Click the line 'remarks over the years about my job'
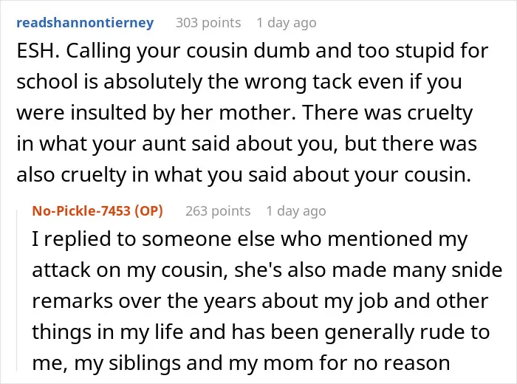 [x=260, y=301]
